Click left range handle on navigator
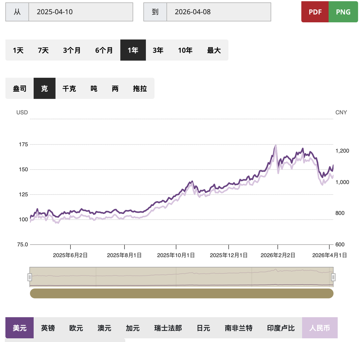Viewport: 362px width, 342px height. 30,277
